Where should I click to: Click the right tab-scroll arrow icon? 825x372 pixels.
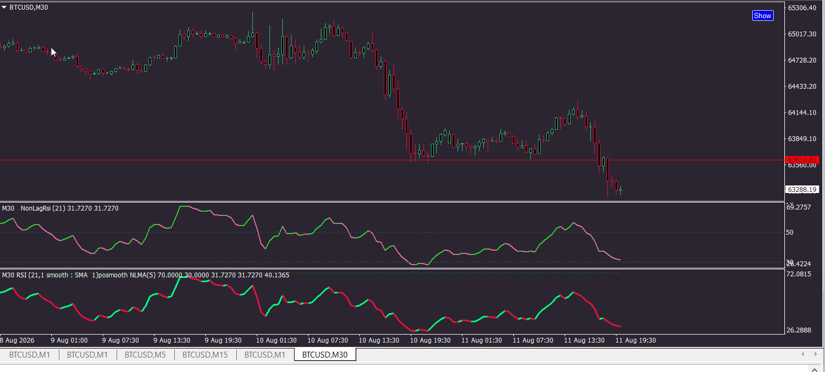[815, 354]
